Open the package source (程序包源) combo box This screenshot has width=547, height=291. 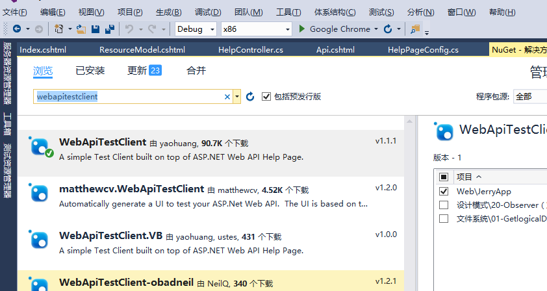(x=530, y=97)
